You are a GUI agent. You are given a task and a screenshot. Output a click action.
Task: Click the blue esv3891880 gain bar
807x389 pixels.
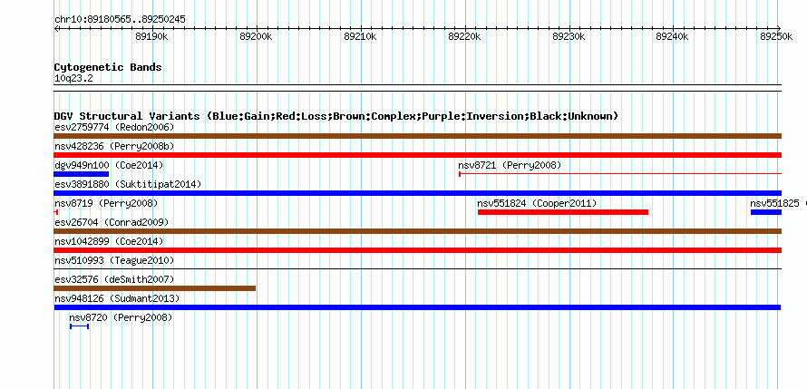tap(417, 193)
